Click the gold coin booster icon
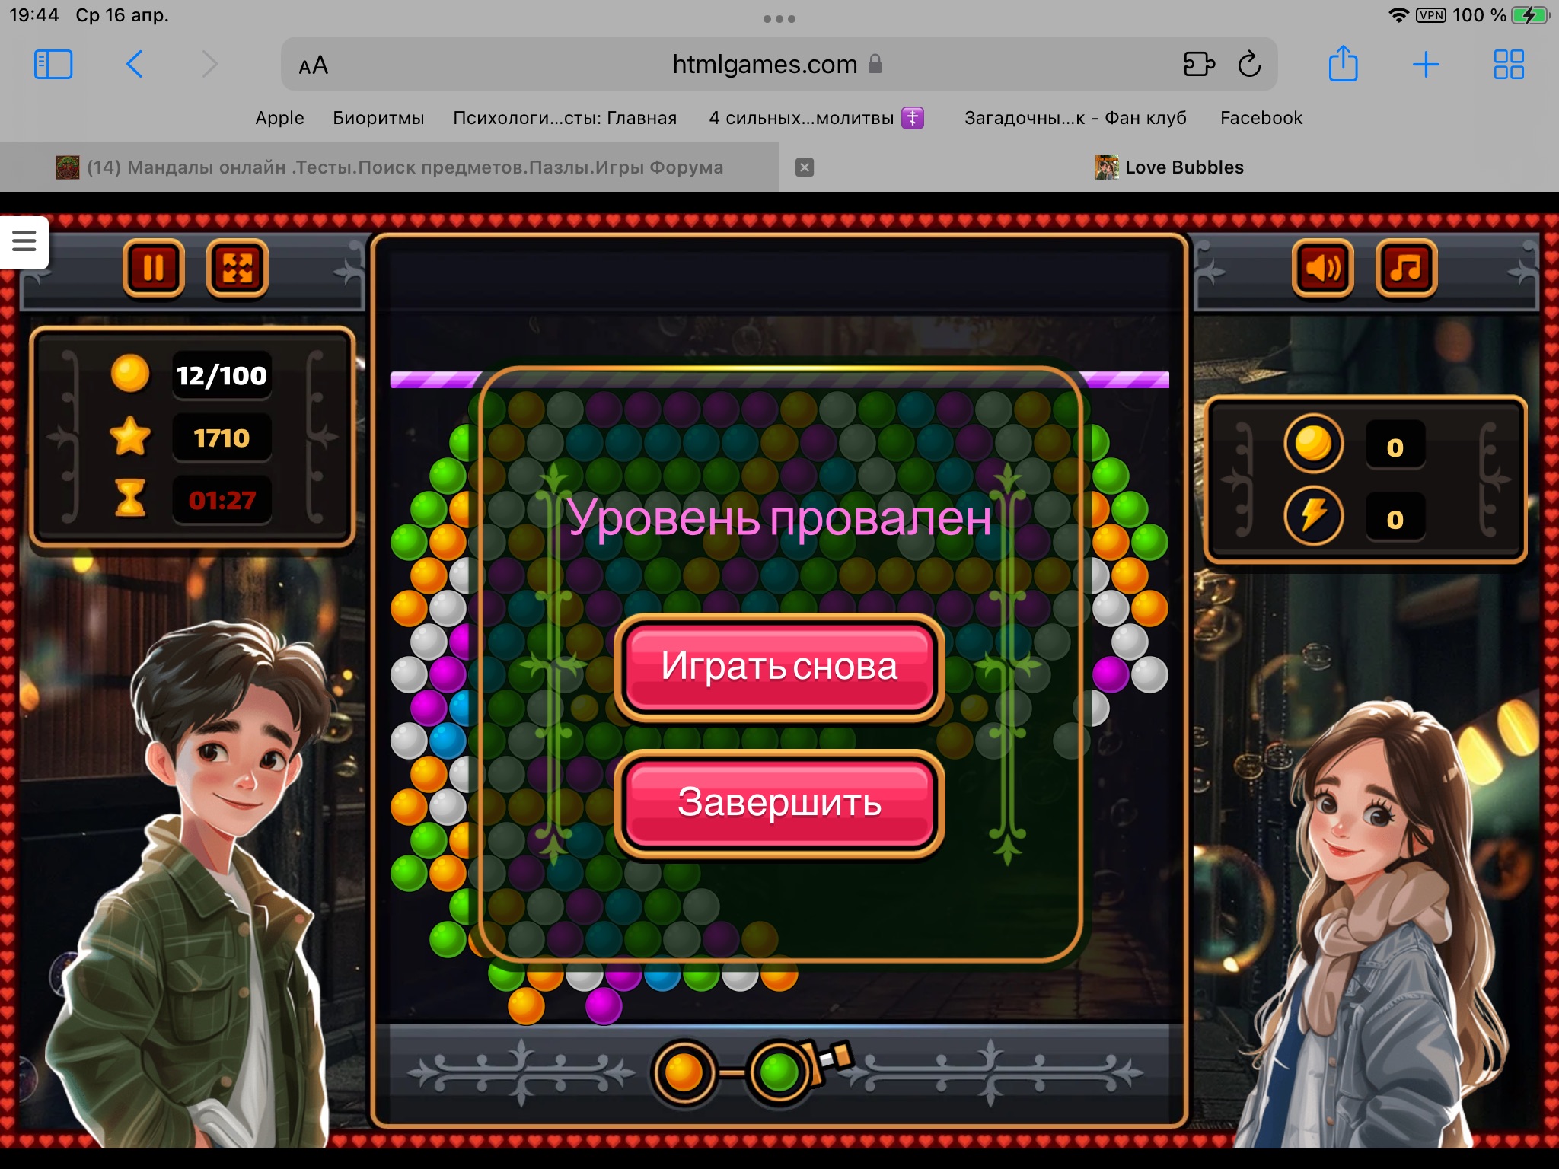 click(x=1313, y=444)
